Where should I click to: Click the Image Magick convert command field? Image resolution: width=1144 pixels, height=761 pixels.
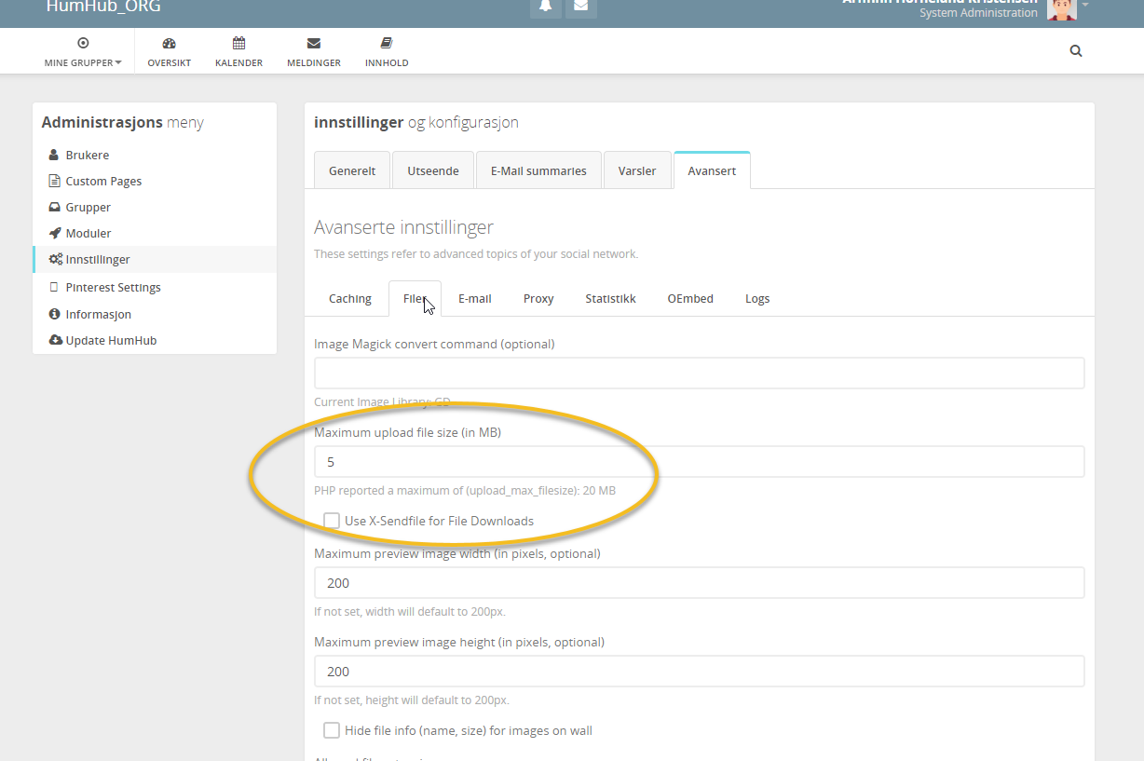pyautogui.click(x=699, y=373)
